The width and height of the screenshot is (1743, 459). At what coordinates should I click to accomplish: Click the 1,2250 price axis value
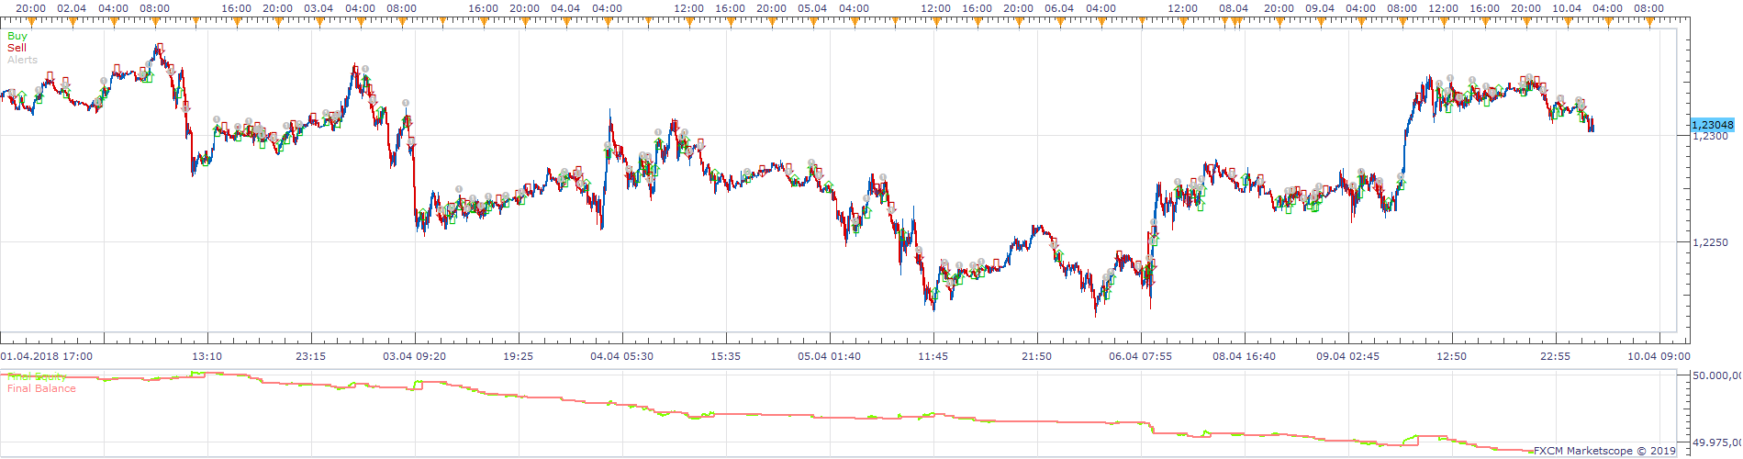tap(1710, 242)
